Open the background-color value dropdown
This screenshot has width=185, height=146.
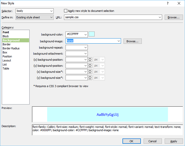click(x=85, y=34)
